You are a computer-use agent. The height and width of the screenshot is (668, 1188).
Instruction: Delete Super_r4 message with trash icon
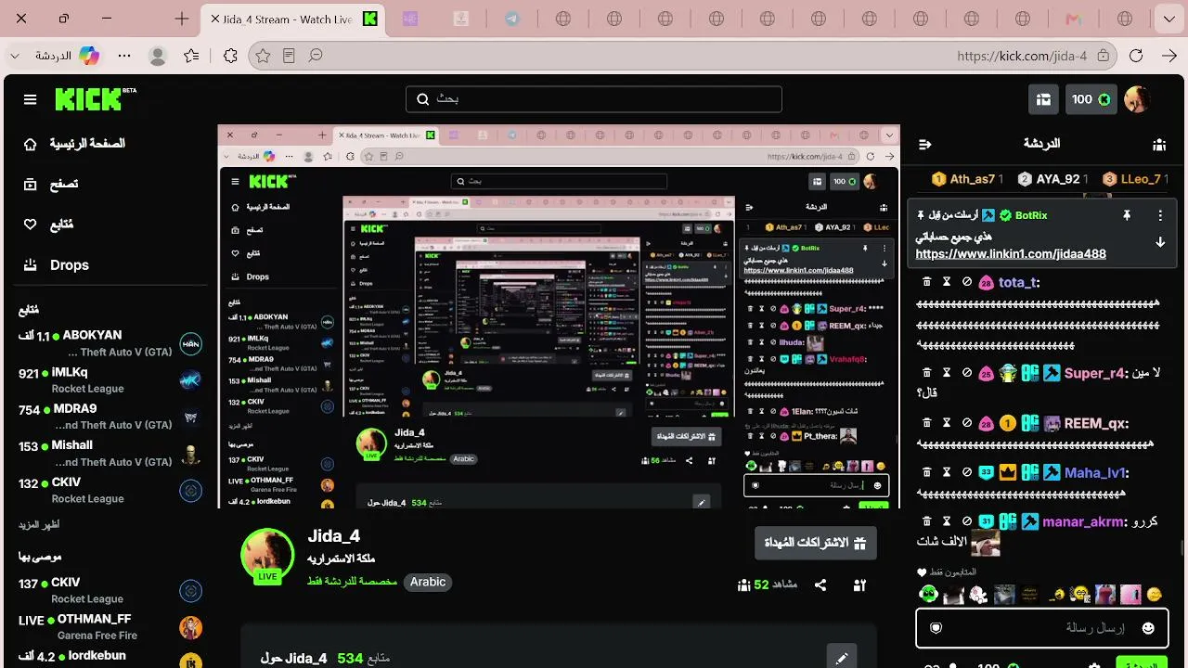pos(926,373)
